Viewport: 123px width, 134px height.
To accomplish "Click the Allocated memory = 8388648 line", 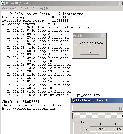I will [35, 24].
